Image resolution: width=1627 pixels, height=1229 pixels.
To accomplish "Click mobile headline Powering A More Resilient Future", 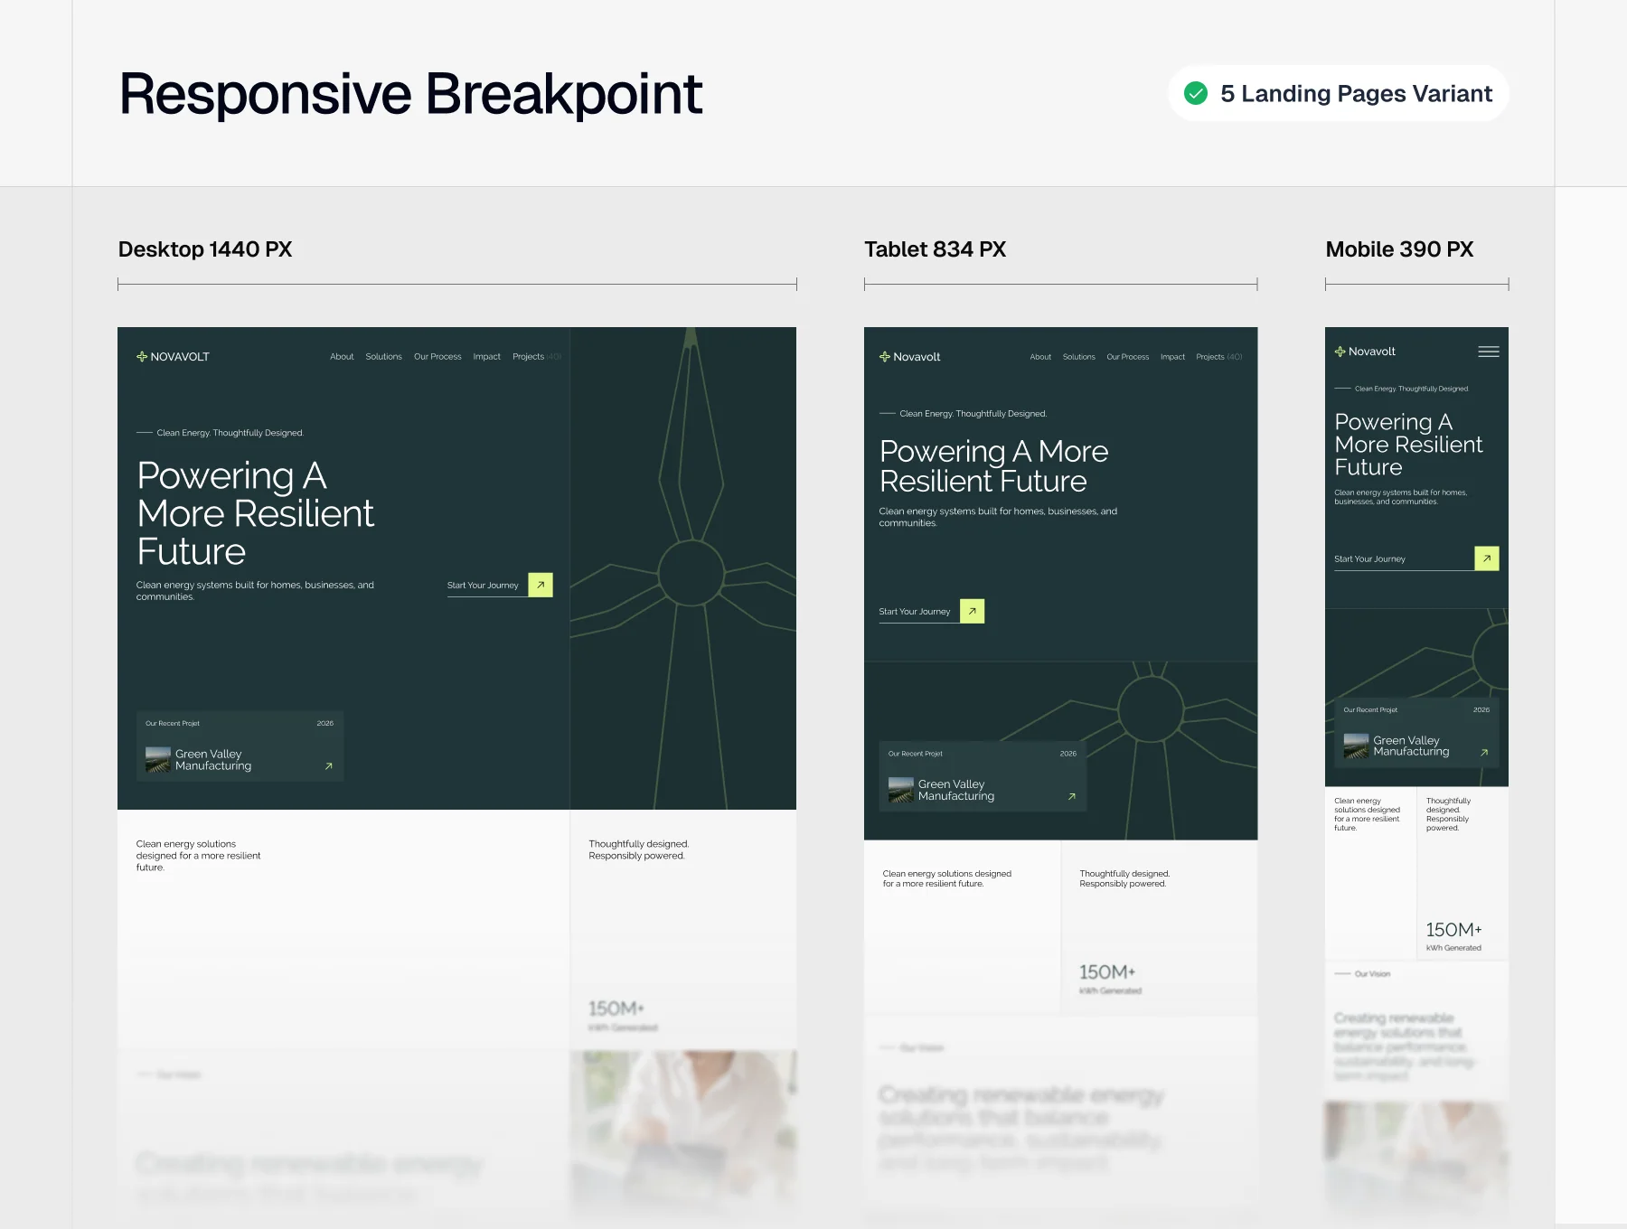I will pyautogui.click(x=1408, y=445).
